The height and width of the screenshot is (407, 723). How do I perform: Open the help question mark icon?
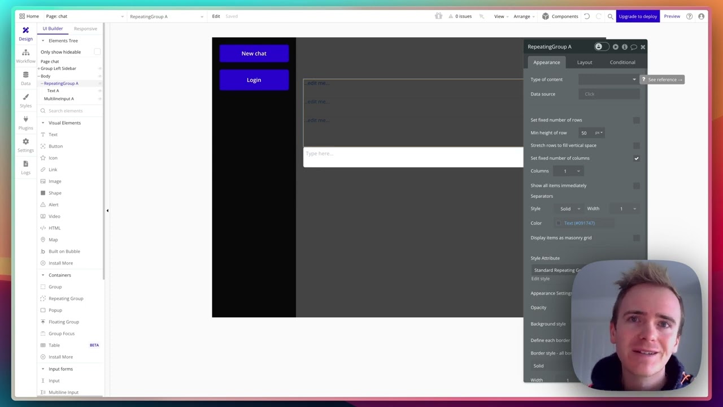[x=690, y=16]
